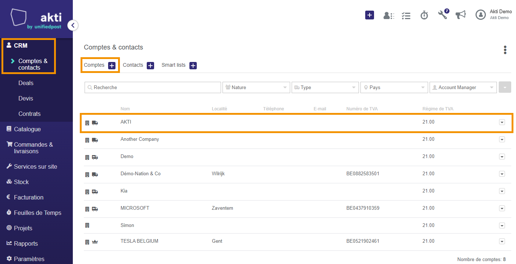Open the Account Manager filter dropdown

(x=463, y=87)
